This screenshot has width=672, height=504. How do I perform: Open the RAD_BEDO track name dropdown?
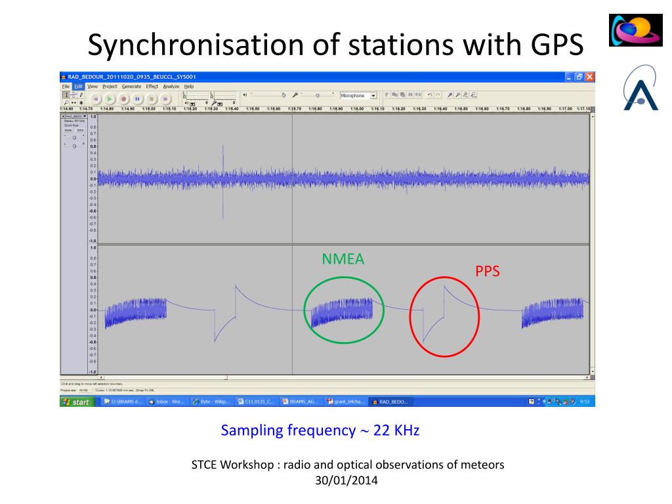76,116
